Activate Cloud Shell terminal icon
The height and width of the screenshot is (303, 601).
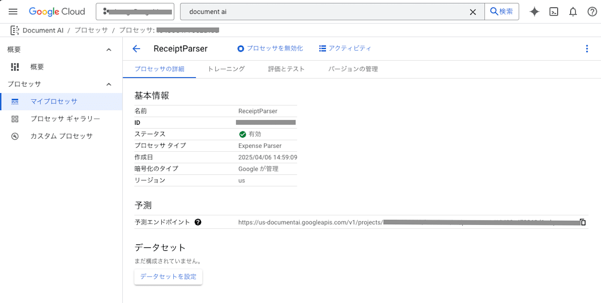(x=554, y=12)
